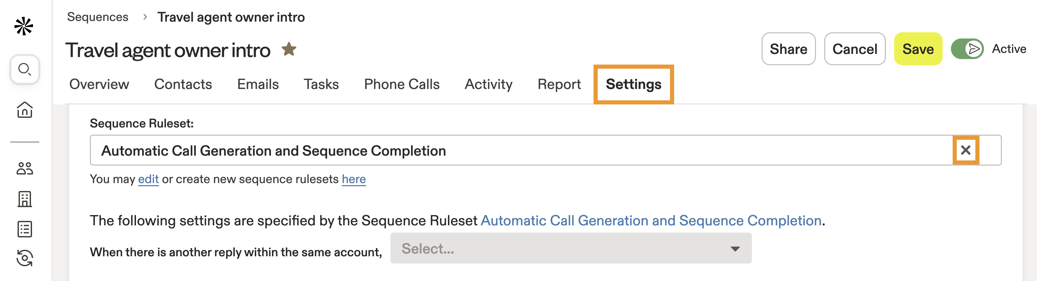Open the circular-arrows sequences icon in the sidebar

coord(24,258)
